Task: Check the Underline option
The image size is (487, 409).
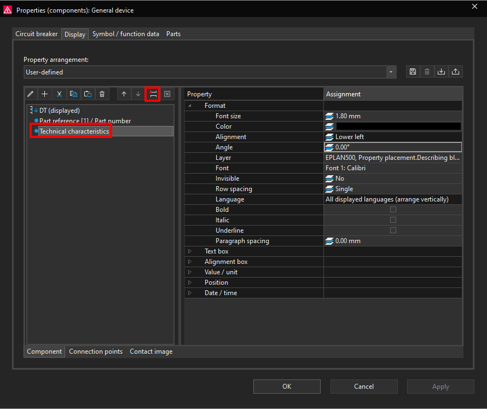Action: [392, 231]
